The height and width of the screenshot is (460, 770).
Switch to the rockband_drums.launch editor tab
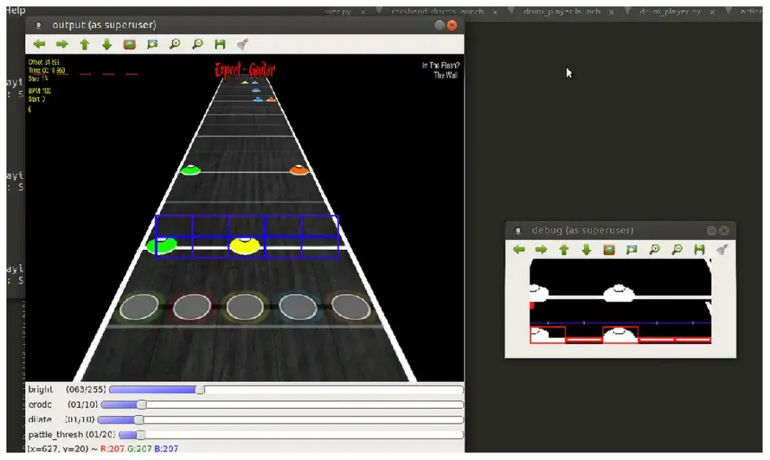pyautogui.click(x=437, y=11)
